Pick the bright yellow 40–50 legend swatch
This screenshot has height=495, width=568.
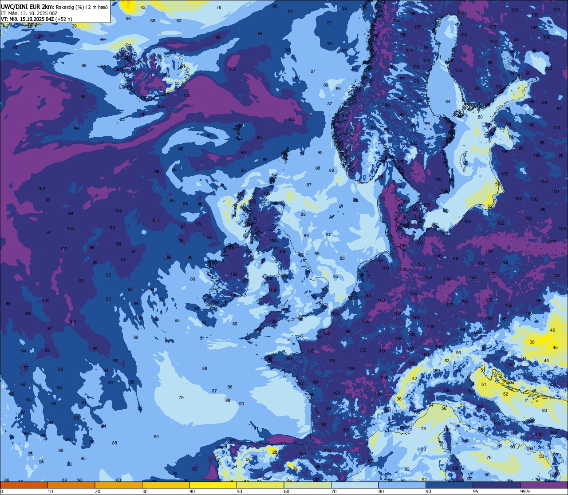[x=213, y=485]
